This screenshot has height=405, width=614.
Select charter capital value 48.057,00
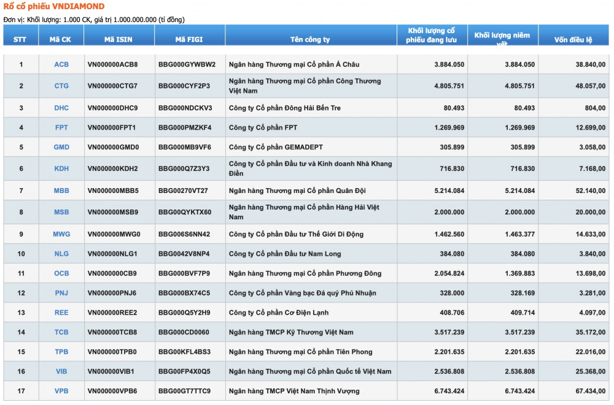(591, 86)
